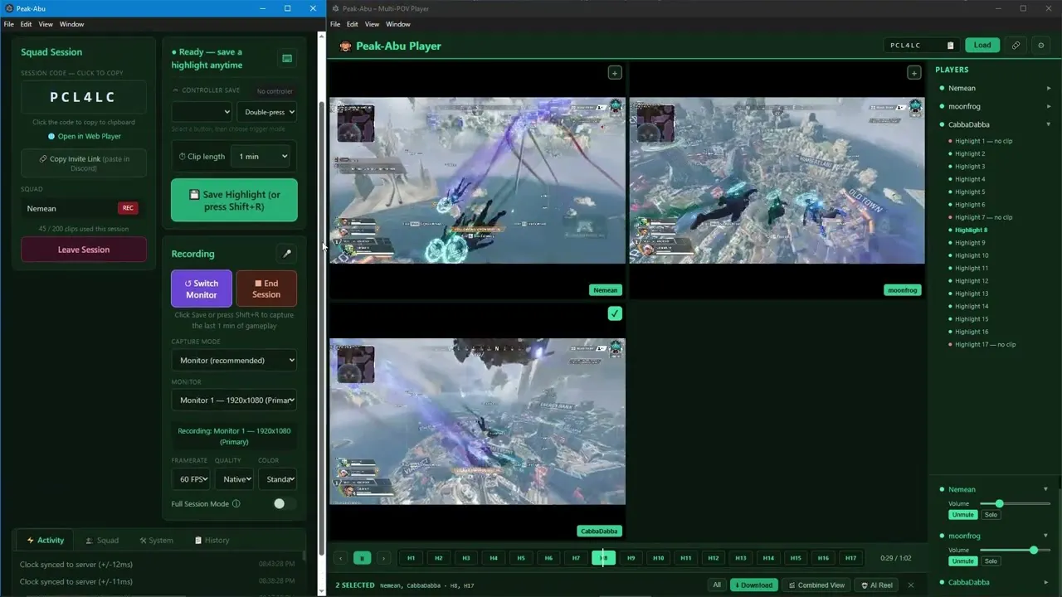Expand Nemean in the Players list

tap(1049, 88)
